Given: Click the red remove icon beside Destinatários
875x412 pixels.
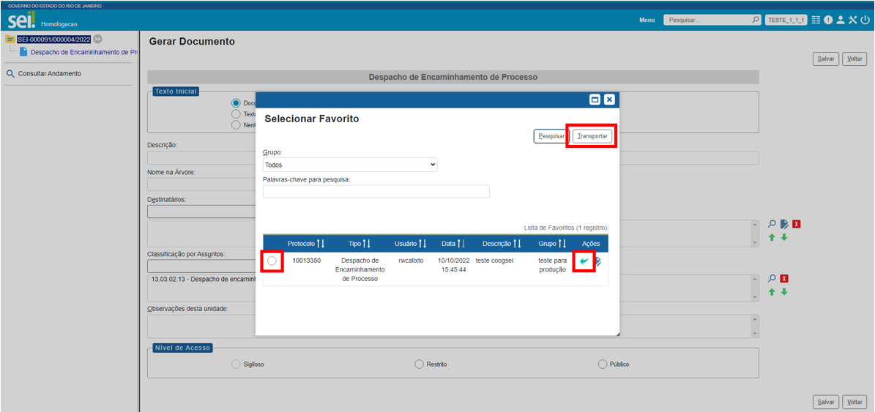Looking at the screenshot, I should pyautogui.click(x=796, y=224).
